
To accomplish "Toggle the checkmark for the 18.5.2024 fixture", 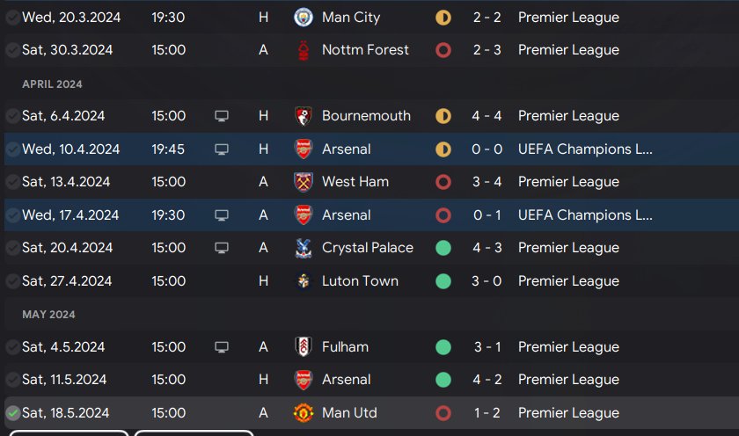I will click(12, 413).
